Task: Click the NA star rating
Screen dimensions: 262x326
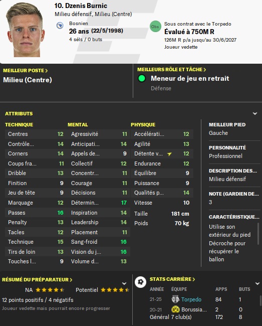Action: click(50, 290)
